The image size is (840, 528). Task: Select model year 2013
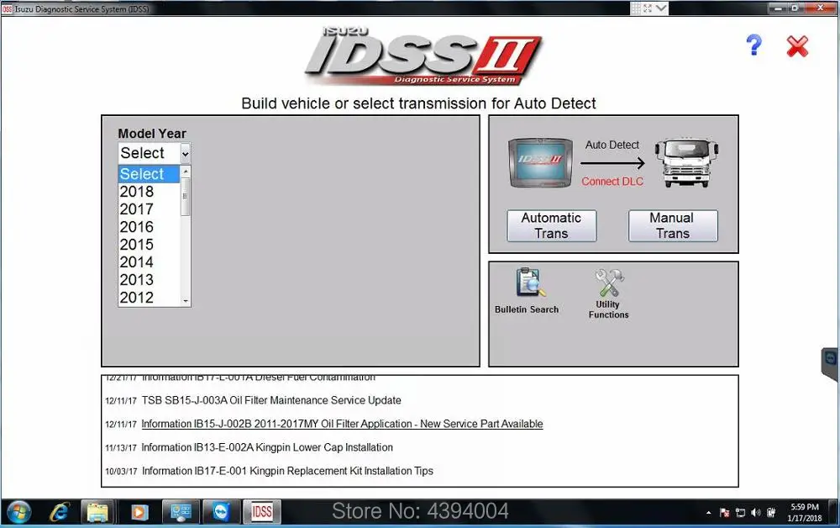pos(149,280)
